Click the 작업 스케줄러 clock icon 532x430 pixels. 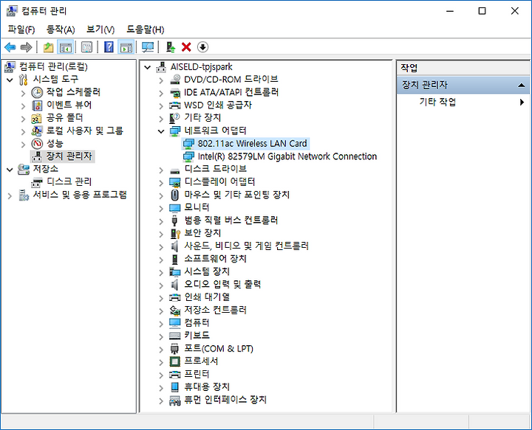pyautogui.click(x=37, y=92)
